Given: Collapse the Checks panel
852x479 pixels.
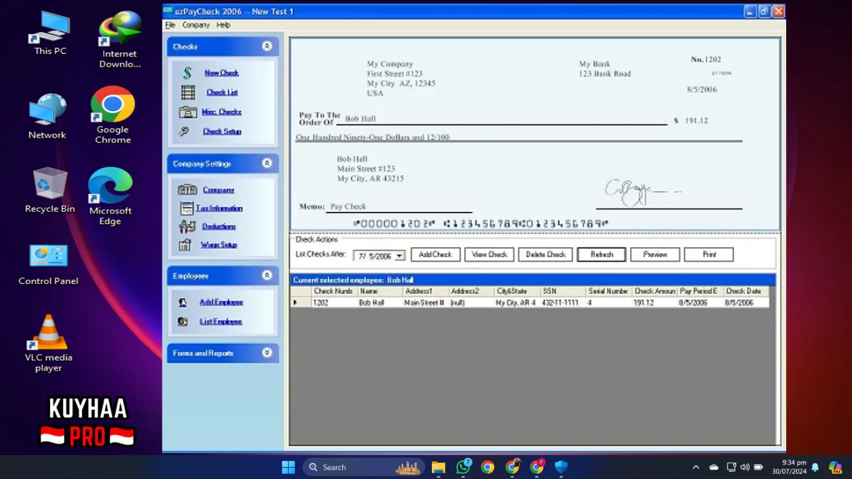Looking at the screenshot, I should click(267, 47).
